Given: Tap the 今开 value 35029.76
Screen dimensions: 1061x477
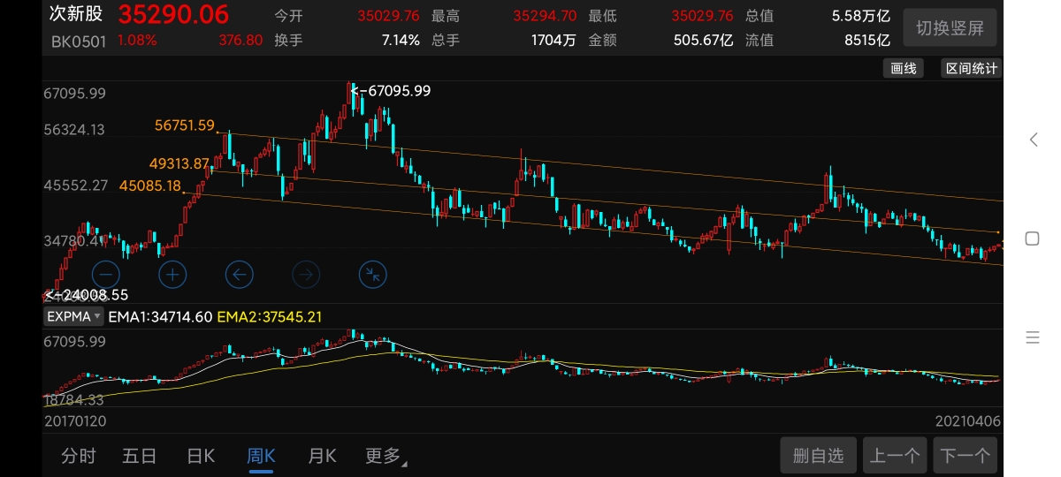Looking at the screenshot, I should [x=388, y=16].
